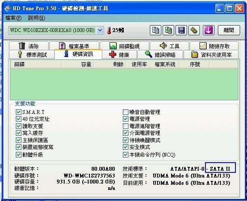247x201 pixels.
Task: Click the chart icon on 磁碟監視 tab
Action: click(113, 46)
